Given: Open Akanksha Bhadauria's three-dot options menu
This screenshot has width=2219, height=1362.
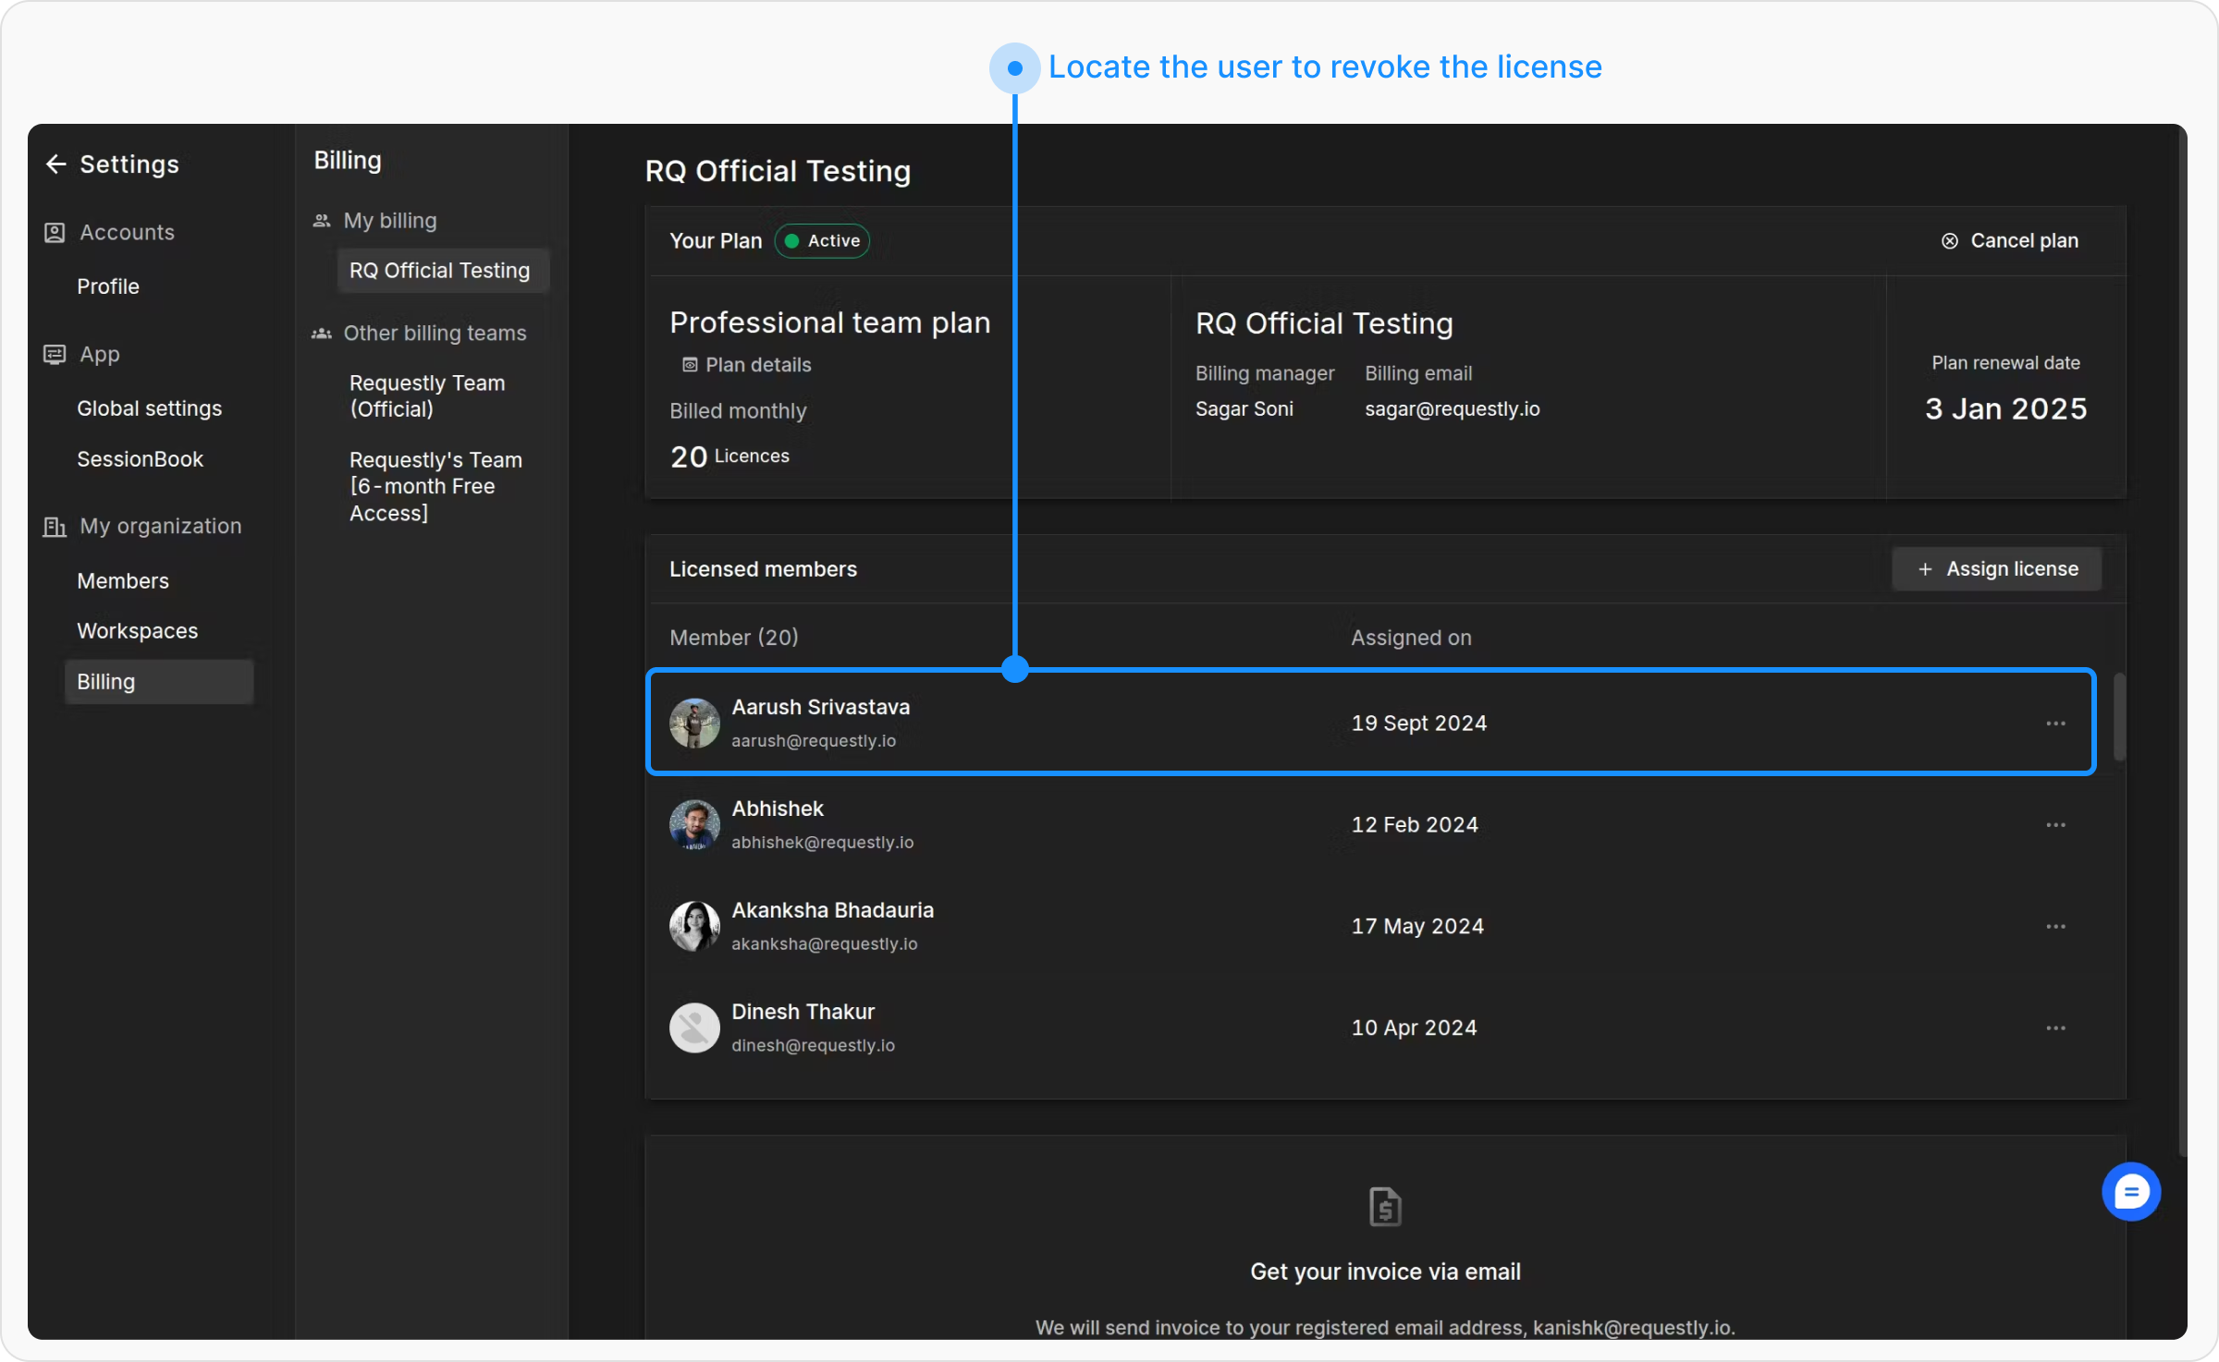Looking at the screenshot, I should [2055, 927].
